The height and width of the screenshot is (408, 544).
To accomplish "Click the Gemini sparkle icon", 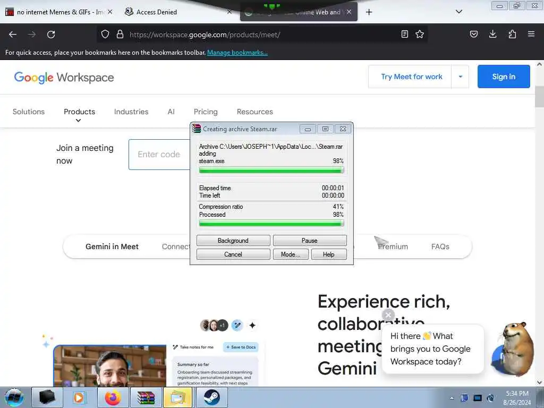I will [x=252, y=325].
